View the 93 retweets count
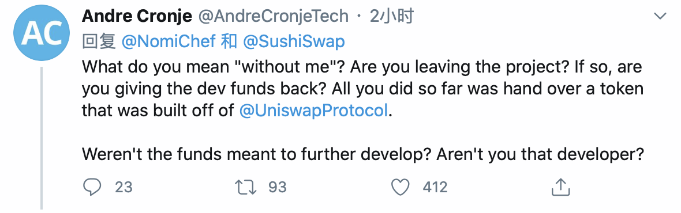 click(x=278, y=187)
